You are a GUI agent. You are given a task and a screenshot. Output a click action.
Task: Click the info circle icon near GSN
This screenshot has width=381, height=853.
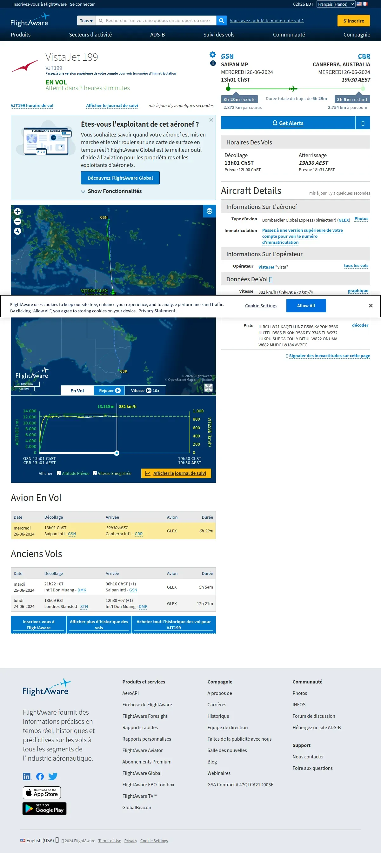[213, 63]
